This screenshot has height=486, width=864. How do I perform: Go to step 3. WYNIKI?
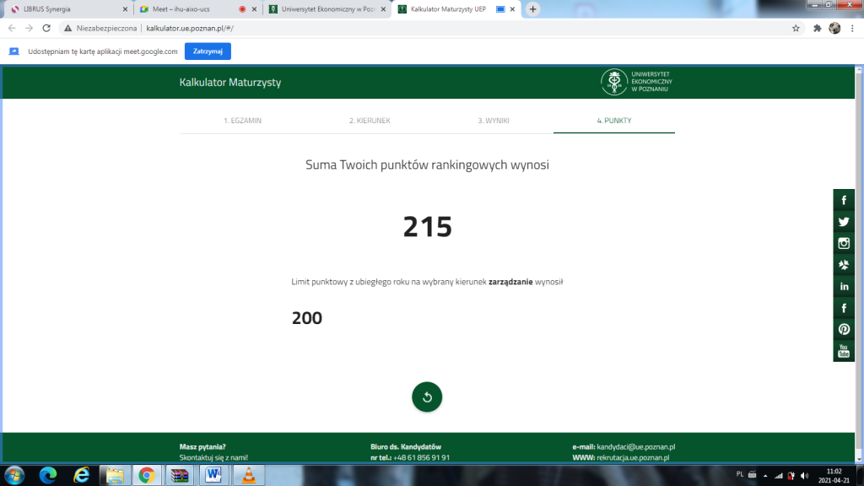coord(494,121)
